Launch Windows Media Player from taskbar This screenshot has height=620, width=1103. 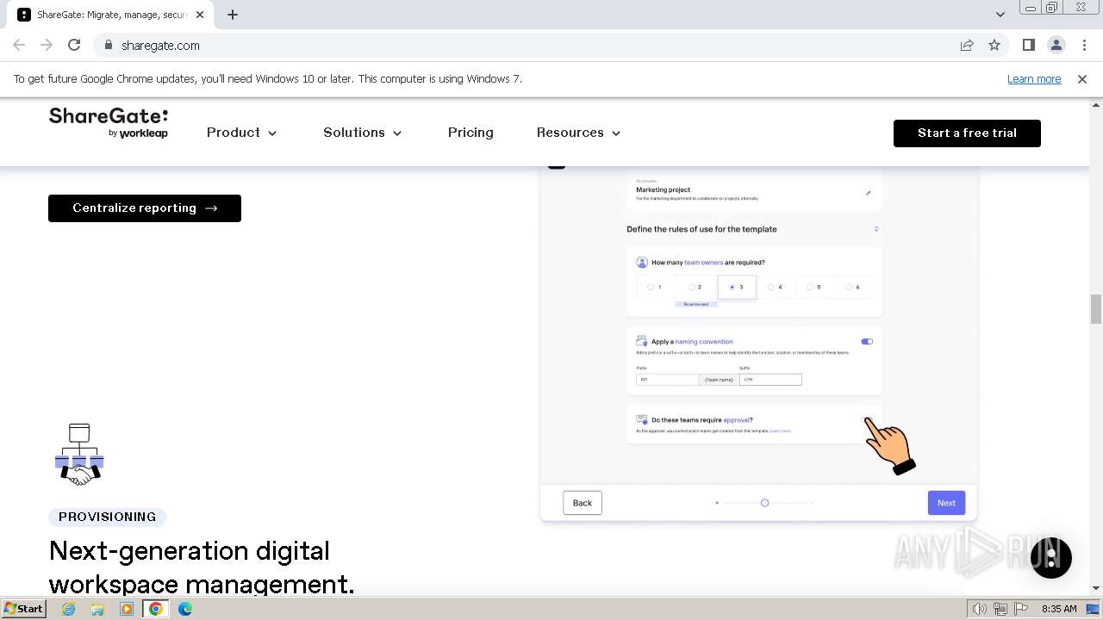click(x=127, y=609)
